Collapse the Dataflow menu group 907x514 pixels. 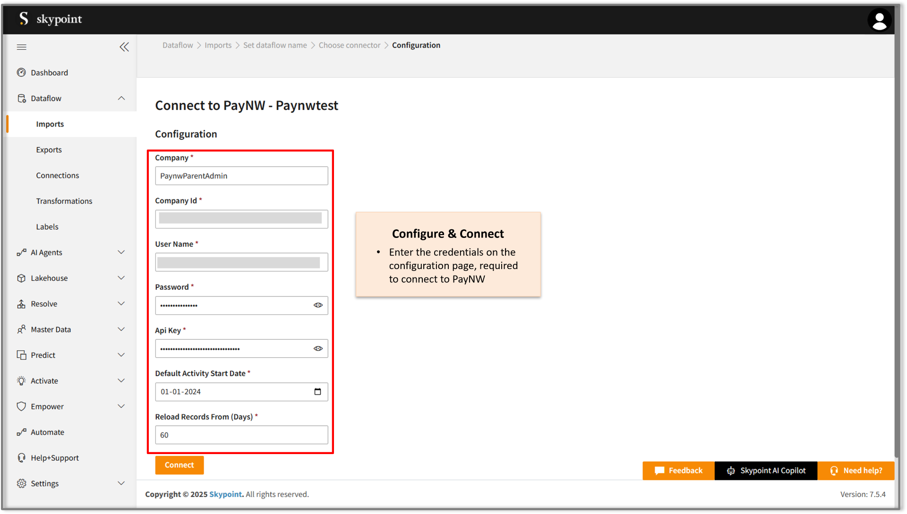coord(121,98)
